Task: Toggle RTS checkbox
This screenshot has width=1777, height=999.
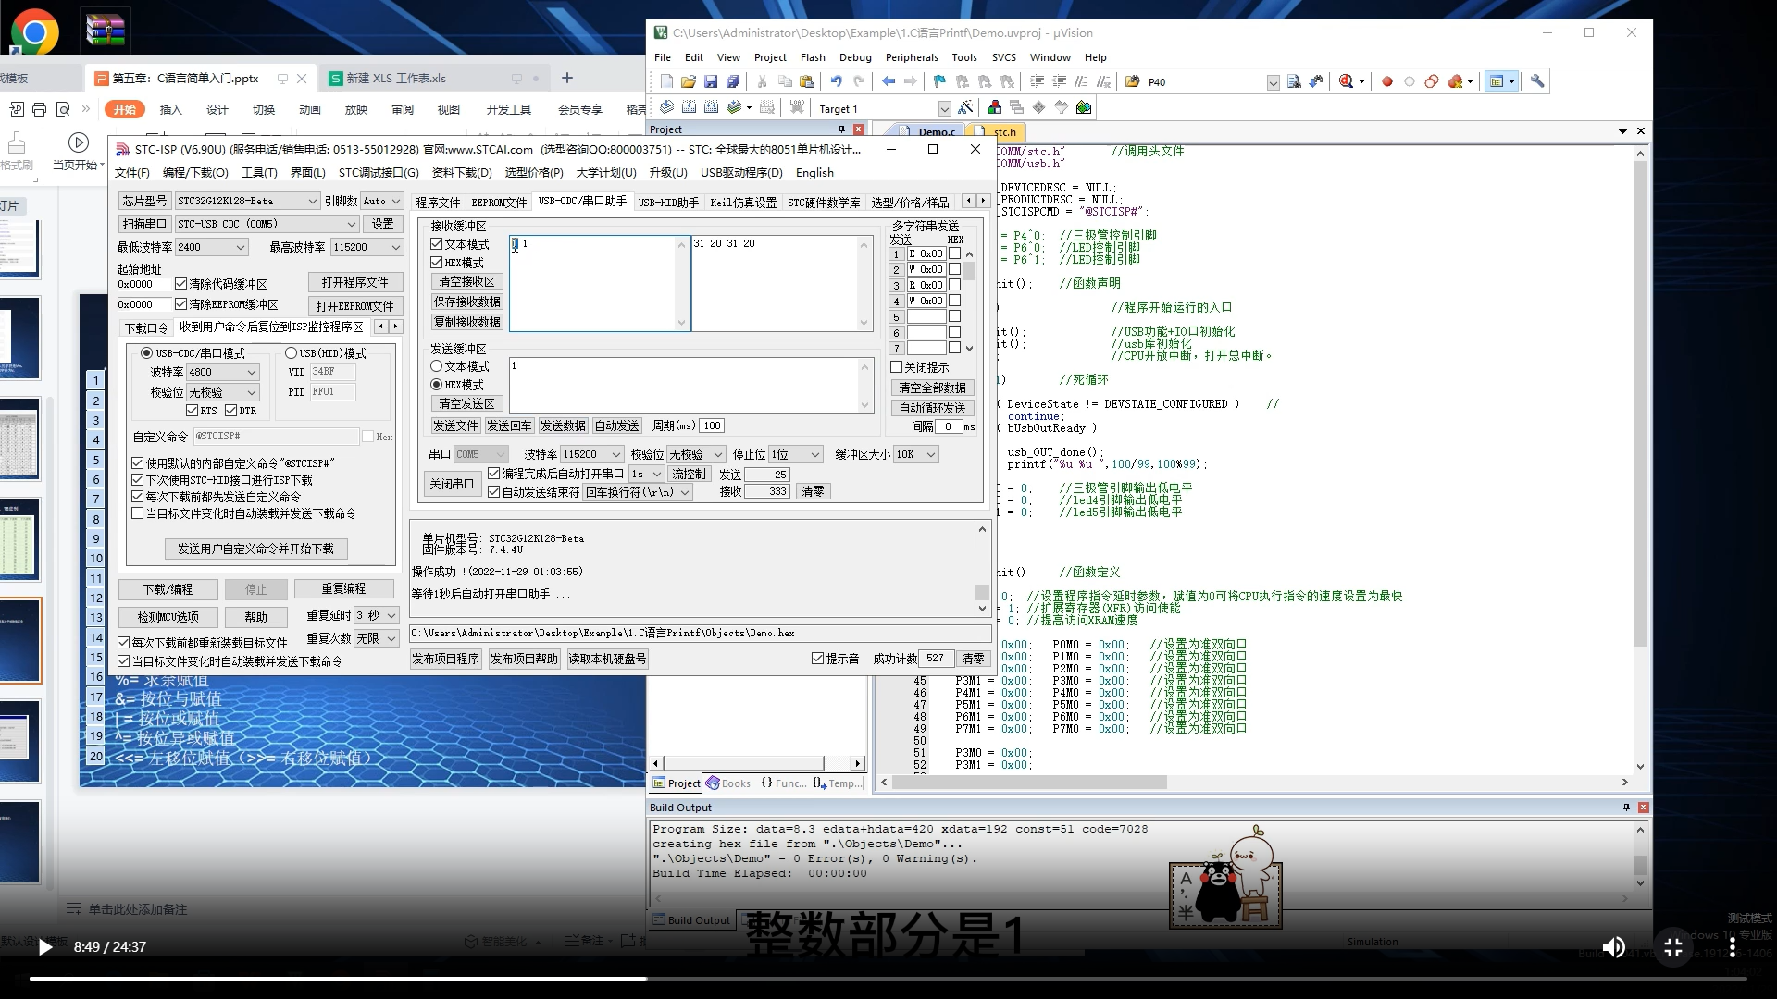Action: tap(193, 411)
